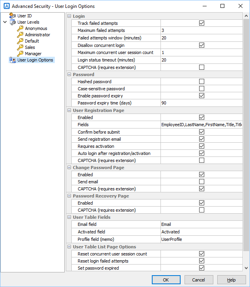Click the Administrator key icon
Viewport: 250px width, 287px height.
20,35
